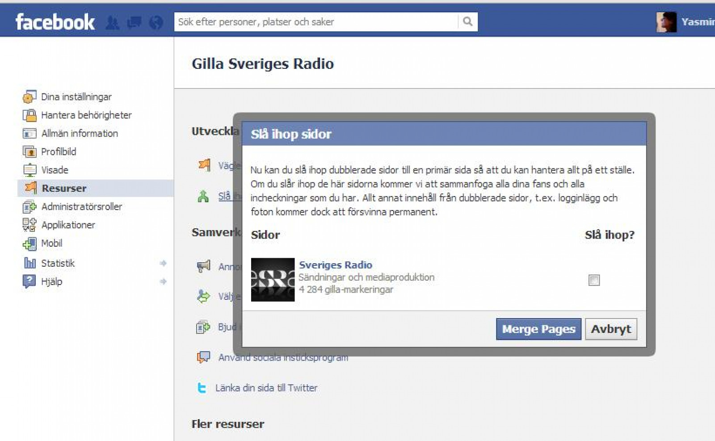Open Administratörsroller in sidebar
The image size is (715, 441).
82,207
